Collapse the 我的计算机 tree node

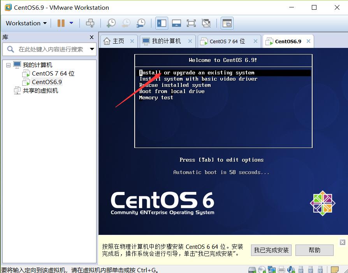coord(8,65)
